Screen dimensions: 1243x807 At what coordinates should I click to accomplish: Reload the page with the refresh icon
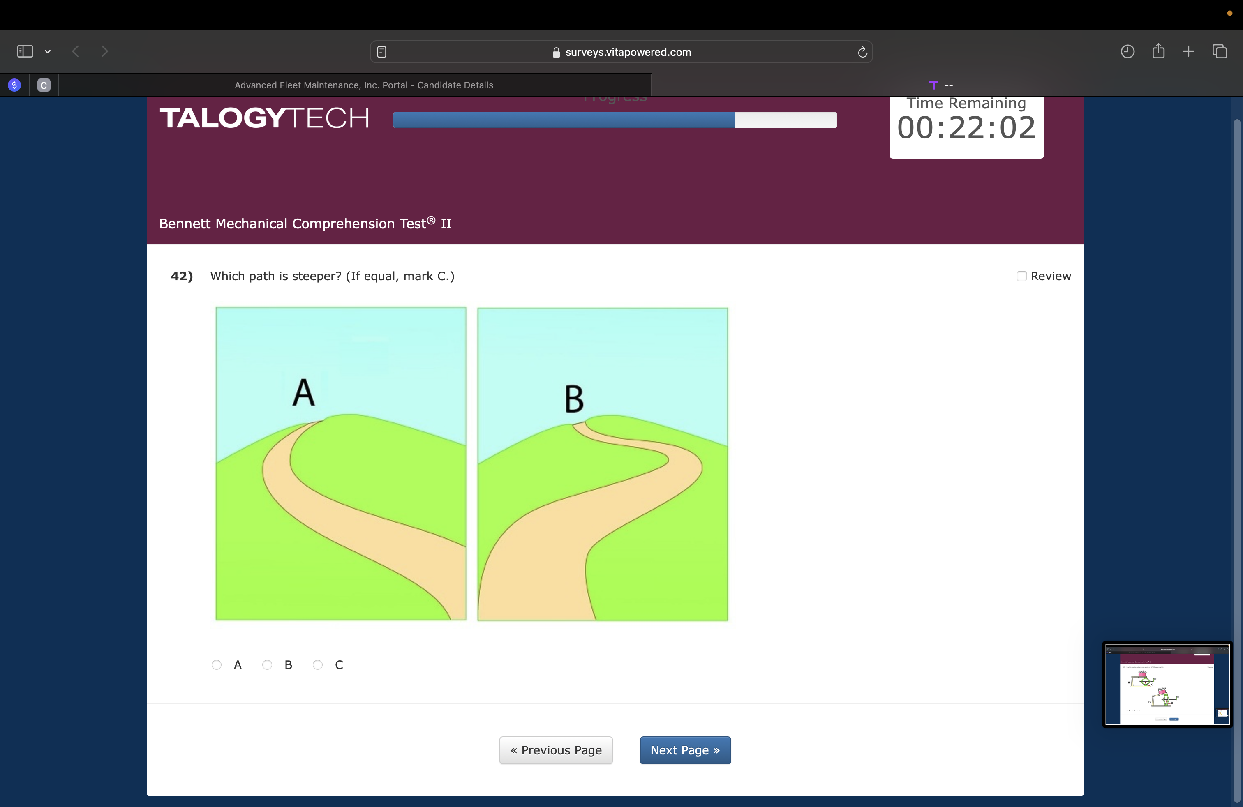(x=862, y=52)
